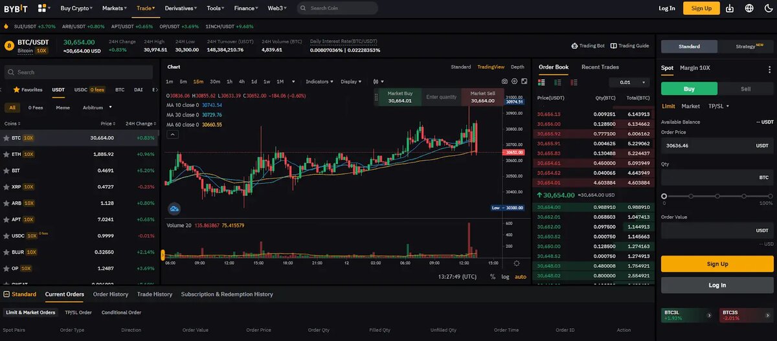
Task: Open Buy Crypto dropdown menu
Action: tap(76, 8)
